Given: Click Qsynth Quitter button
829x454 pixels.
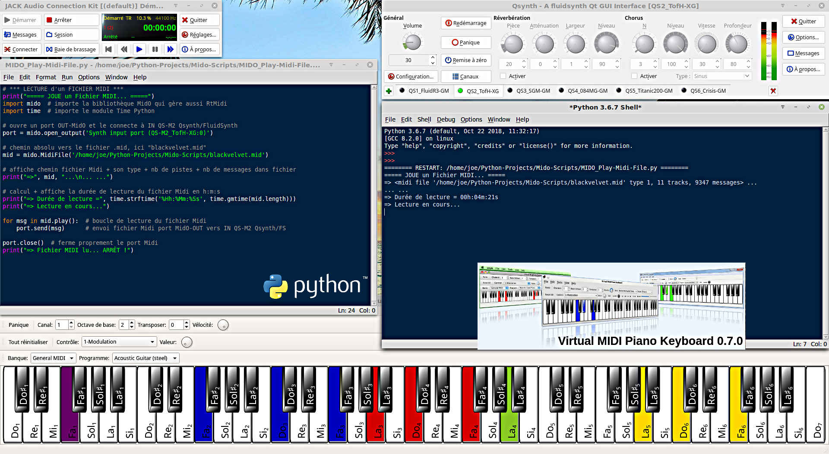Looking at the screenshot, I should [804, 21].
